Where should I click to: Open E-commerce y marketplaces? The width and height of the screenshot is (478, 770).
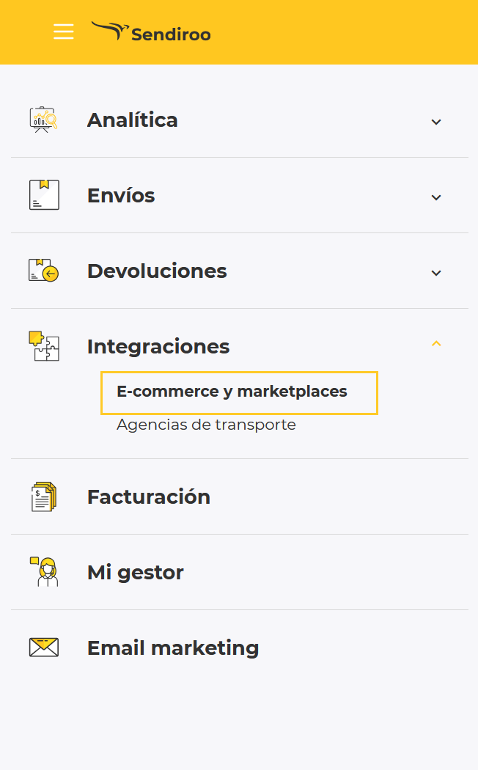(x=231, y=391)
